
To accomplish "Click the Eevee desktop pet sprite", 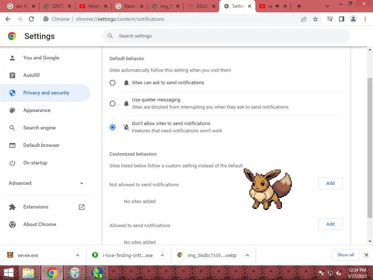I will (x=268, y=190).
